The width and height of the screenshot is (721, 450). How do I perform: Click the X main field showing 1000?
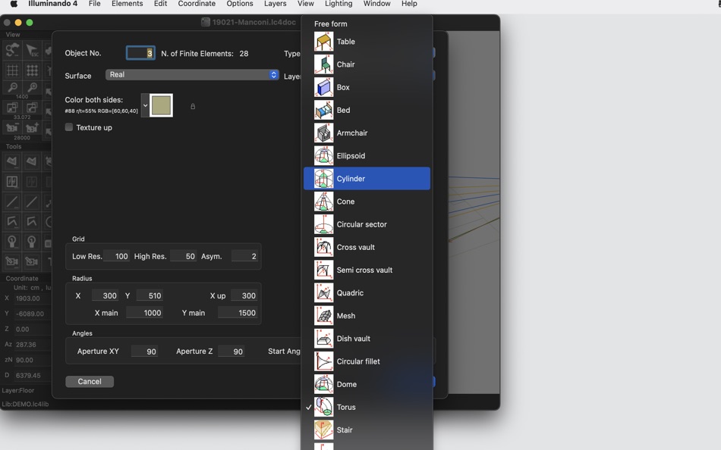(144, 313)
